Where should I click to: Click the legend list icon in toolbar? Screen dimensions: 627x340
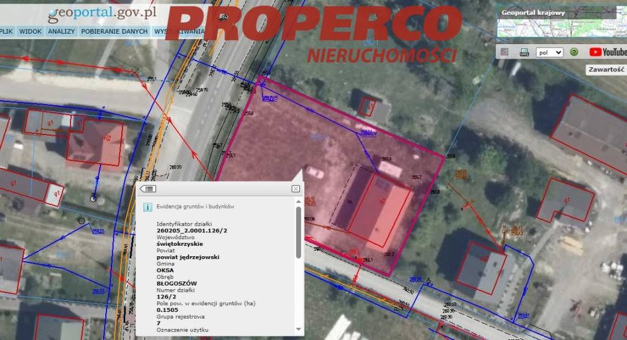click(x=505, y=52)
